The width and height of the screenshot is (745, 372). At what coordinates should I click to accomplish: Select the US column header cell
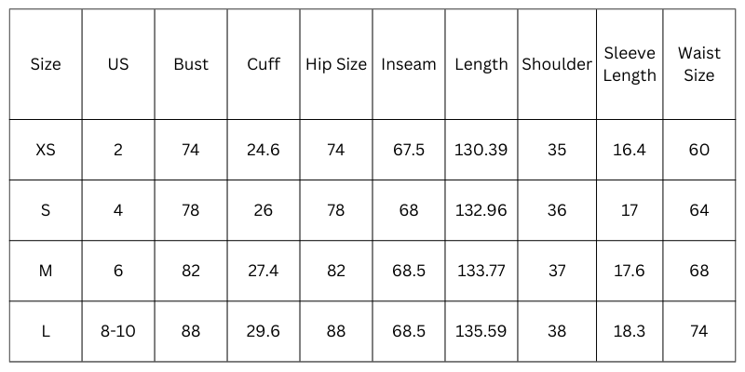(118, 64)
